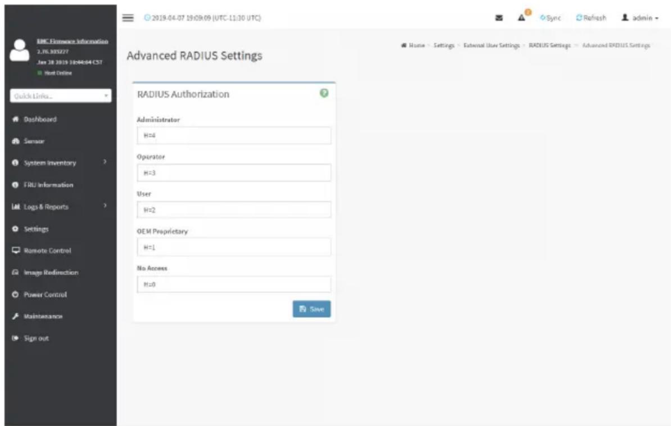Viewport: 671px width, 426px height.
Task: Open the messages envelope icon
Action: click(499, 18)
